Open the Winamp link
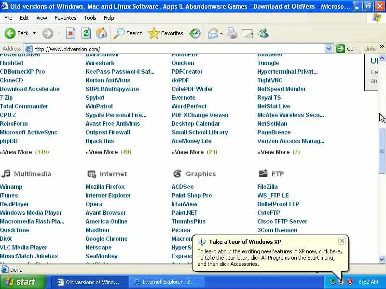The width and height of the screenshot is (386, 289). [11, 187]
